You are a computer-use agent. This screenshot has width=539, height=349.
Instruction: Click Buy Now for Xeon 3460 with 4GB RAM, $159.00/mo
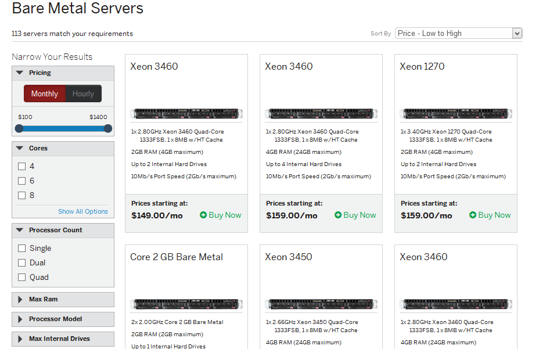coord(355,215)
